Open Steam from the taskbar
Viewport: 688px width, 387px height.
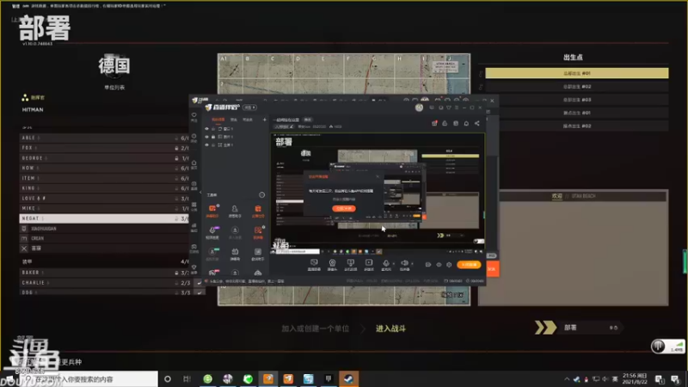point(349,379)
